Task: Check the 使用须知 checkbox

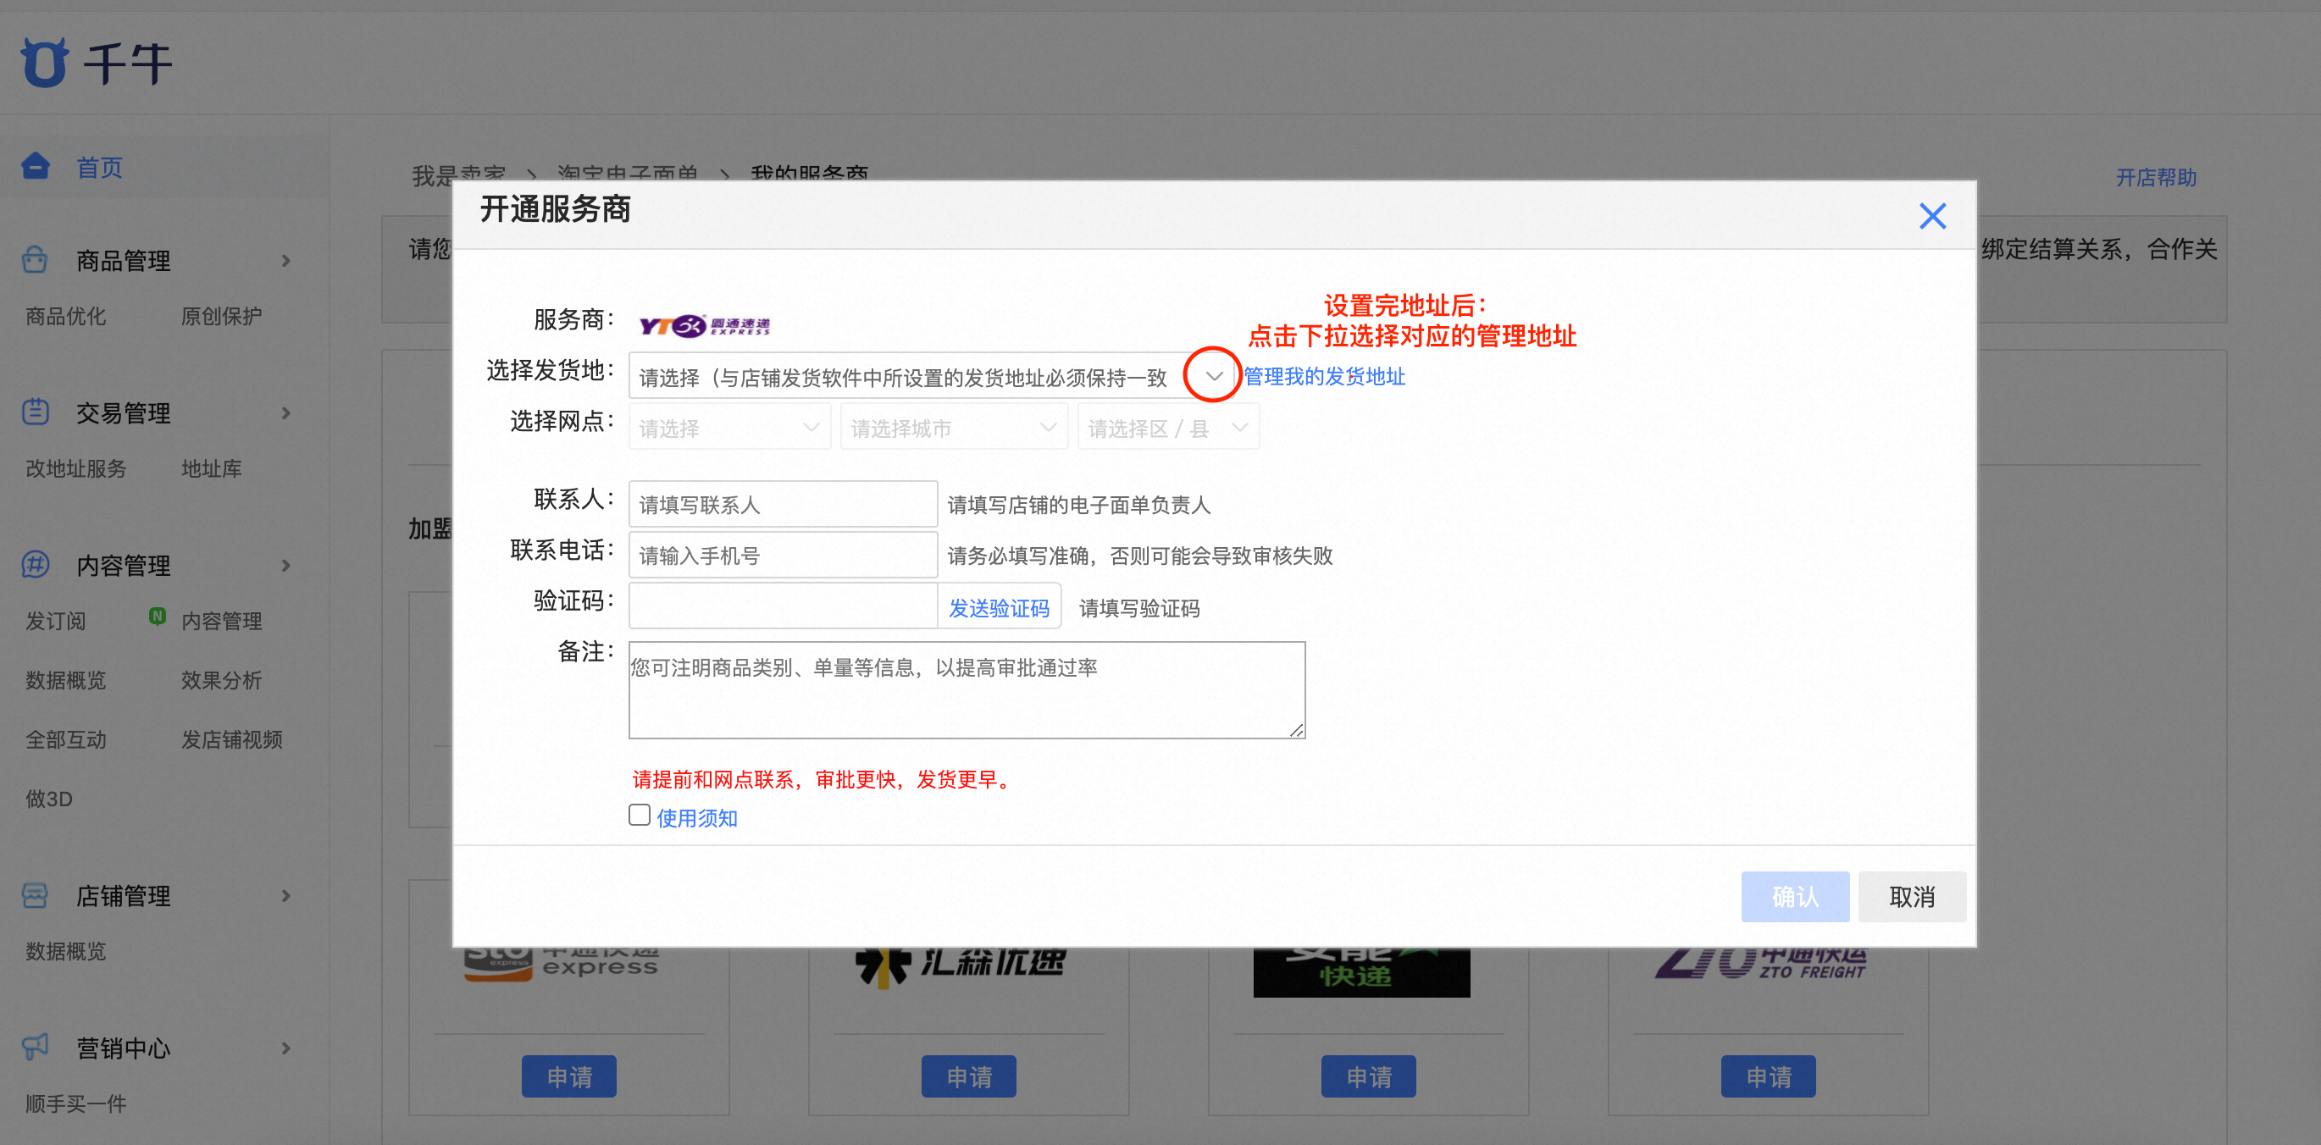Action: pos(639,816)
